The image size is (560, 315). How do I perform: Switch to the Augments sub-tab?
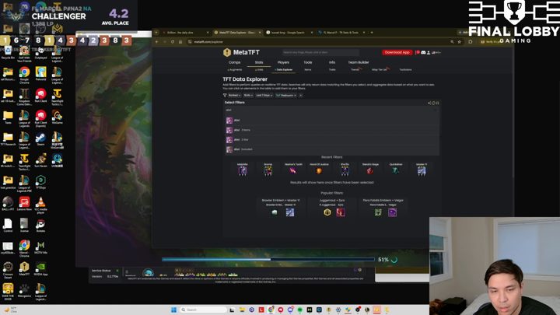point(235,70)
